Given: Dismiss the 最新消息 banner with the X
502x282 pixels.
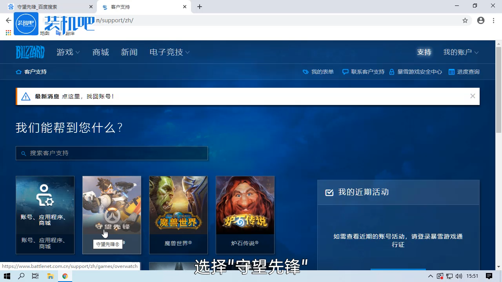Looking at the screenshot, I should coord(473,96).
